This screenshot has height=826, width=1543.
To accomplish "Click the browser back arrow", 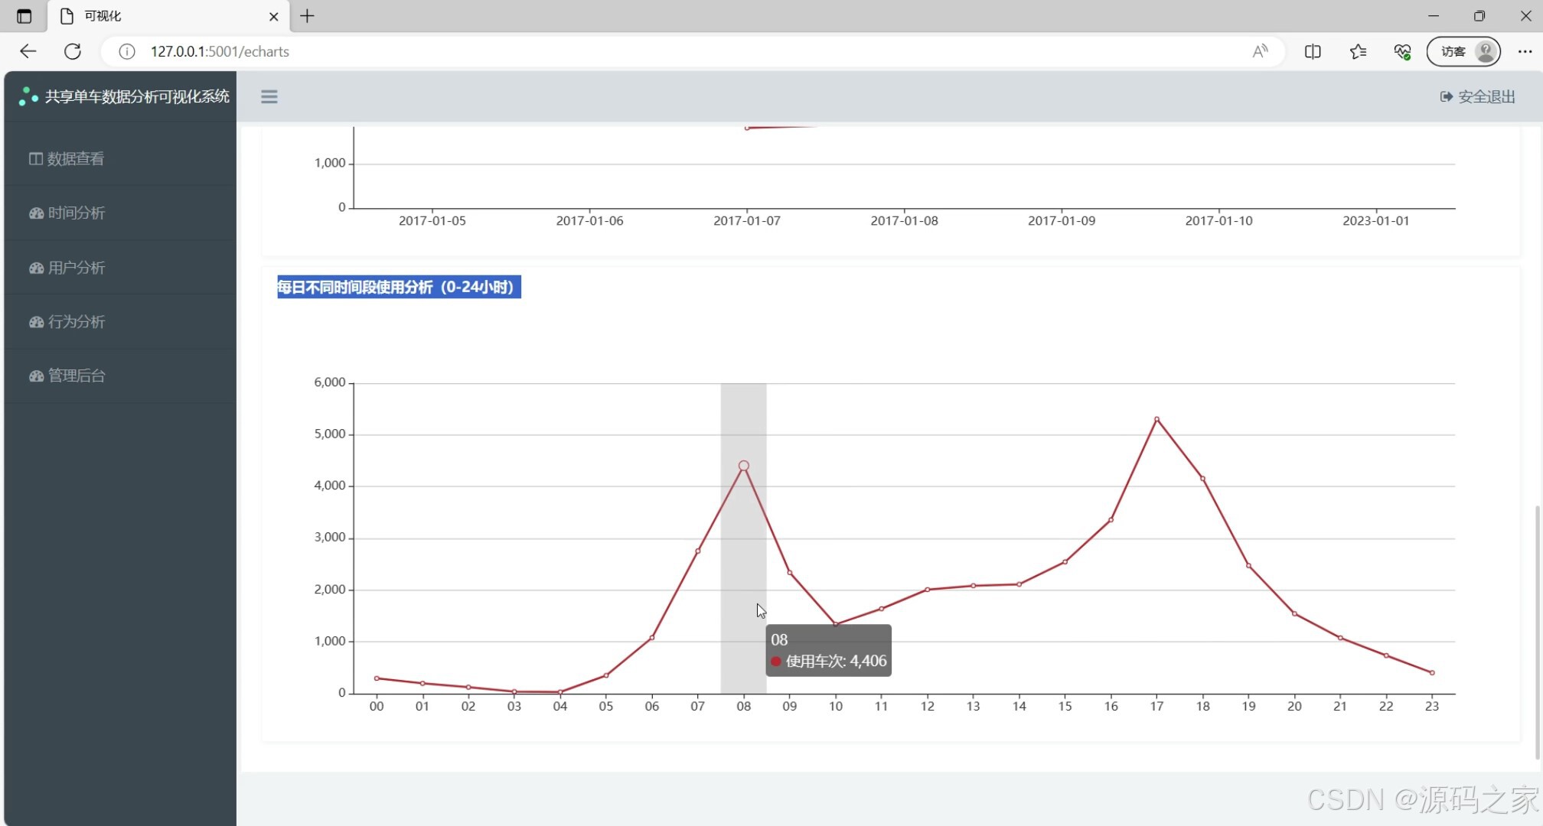I will tap(28, 51).
